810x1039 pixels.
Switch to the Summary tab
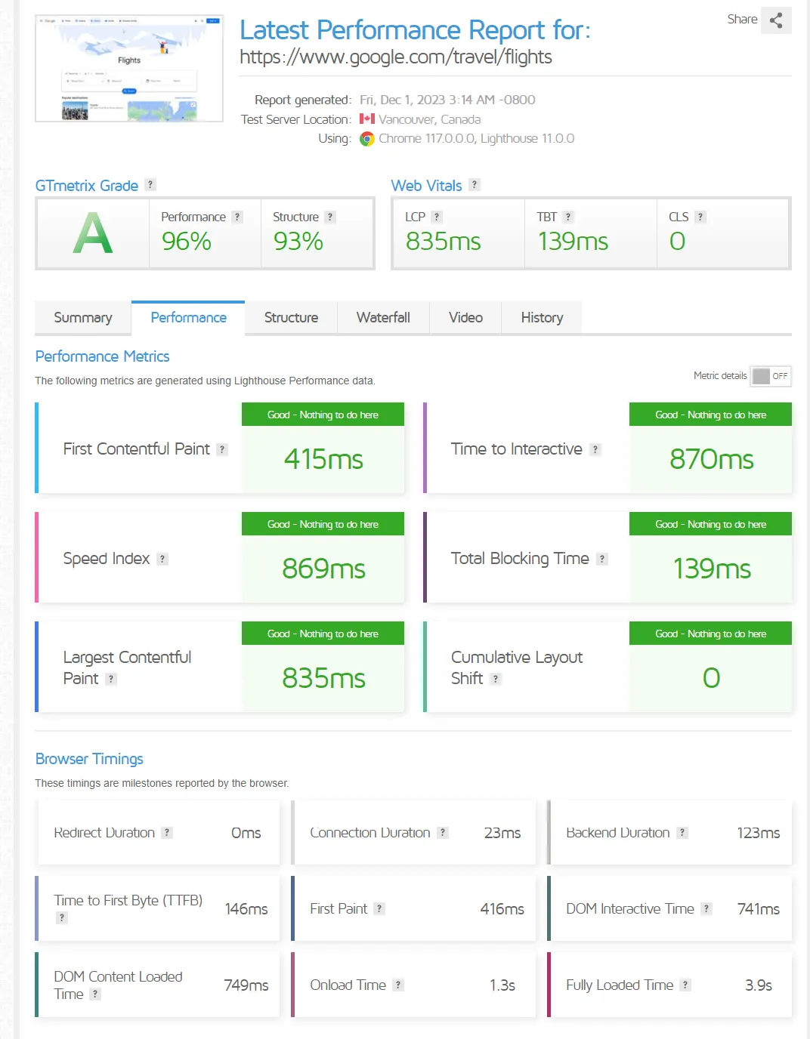point(83,318)
